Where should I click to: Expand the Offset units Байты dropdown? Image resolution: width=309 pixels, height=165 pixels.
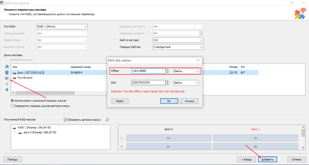pos(186,71)
